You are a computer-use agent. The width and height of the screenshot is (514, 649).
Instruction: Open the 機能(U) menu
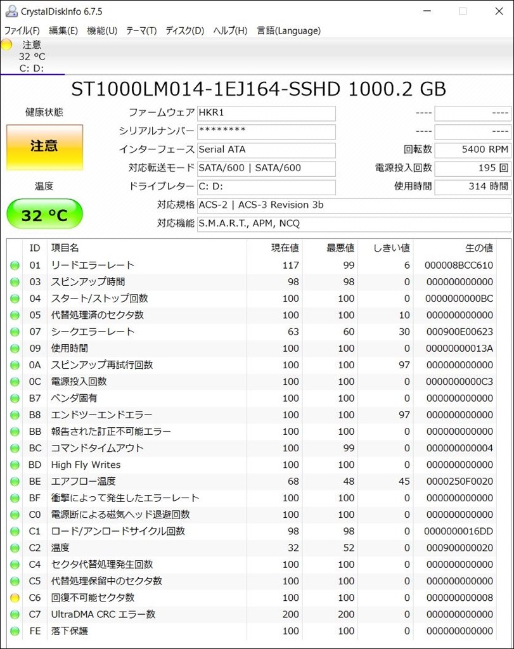point(102,30)
